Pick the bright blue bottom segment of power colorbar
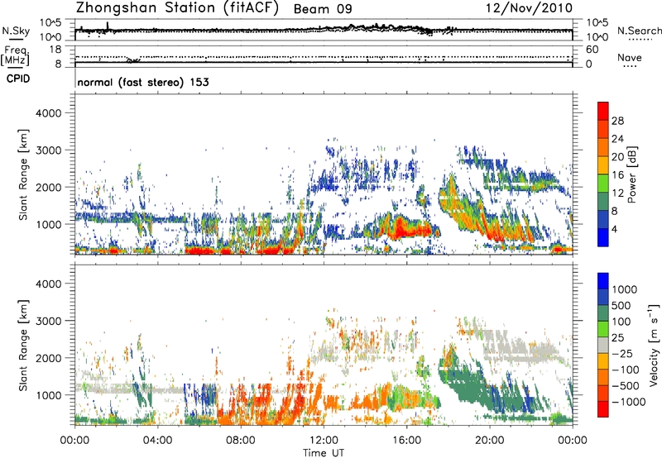 pos(603,237)
